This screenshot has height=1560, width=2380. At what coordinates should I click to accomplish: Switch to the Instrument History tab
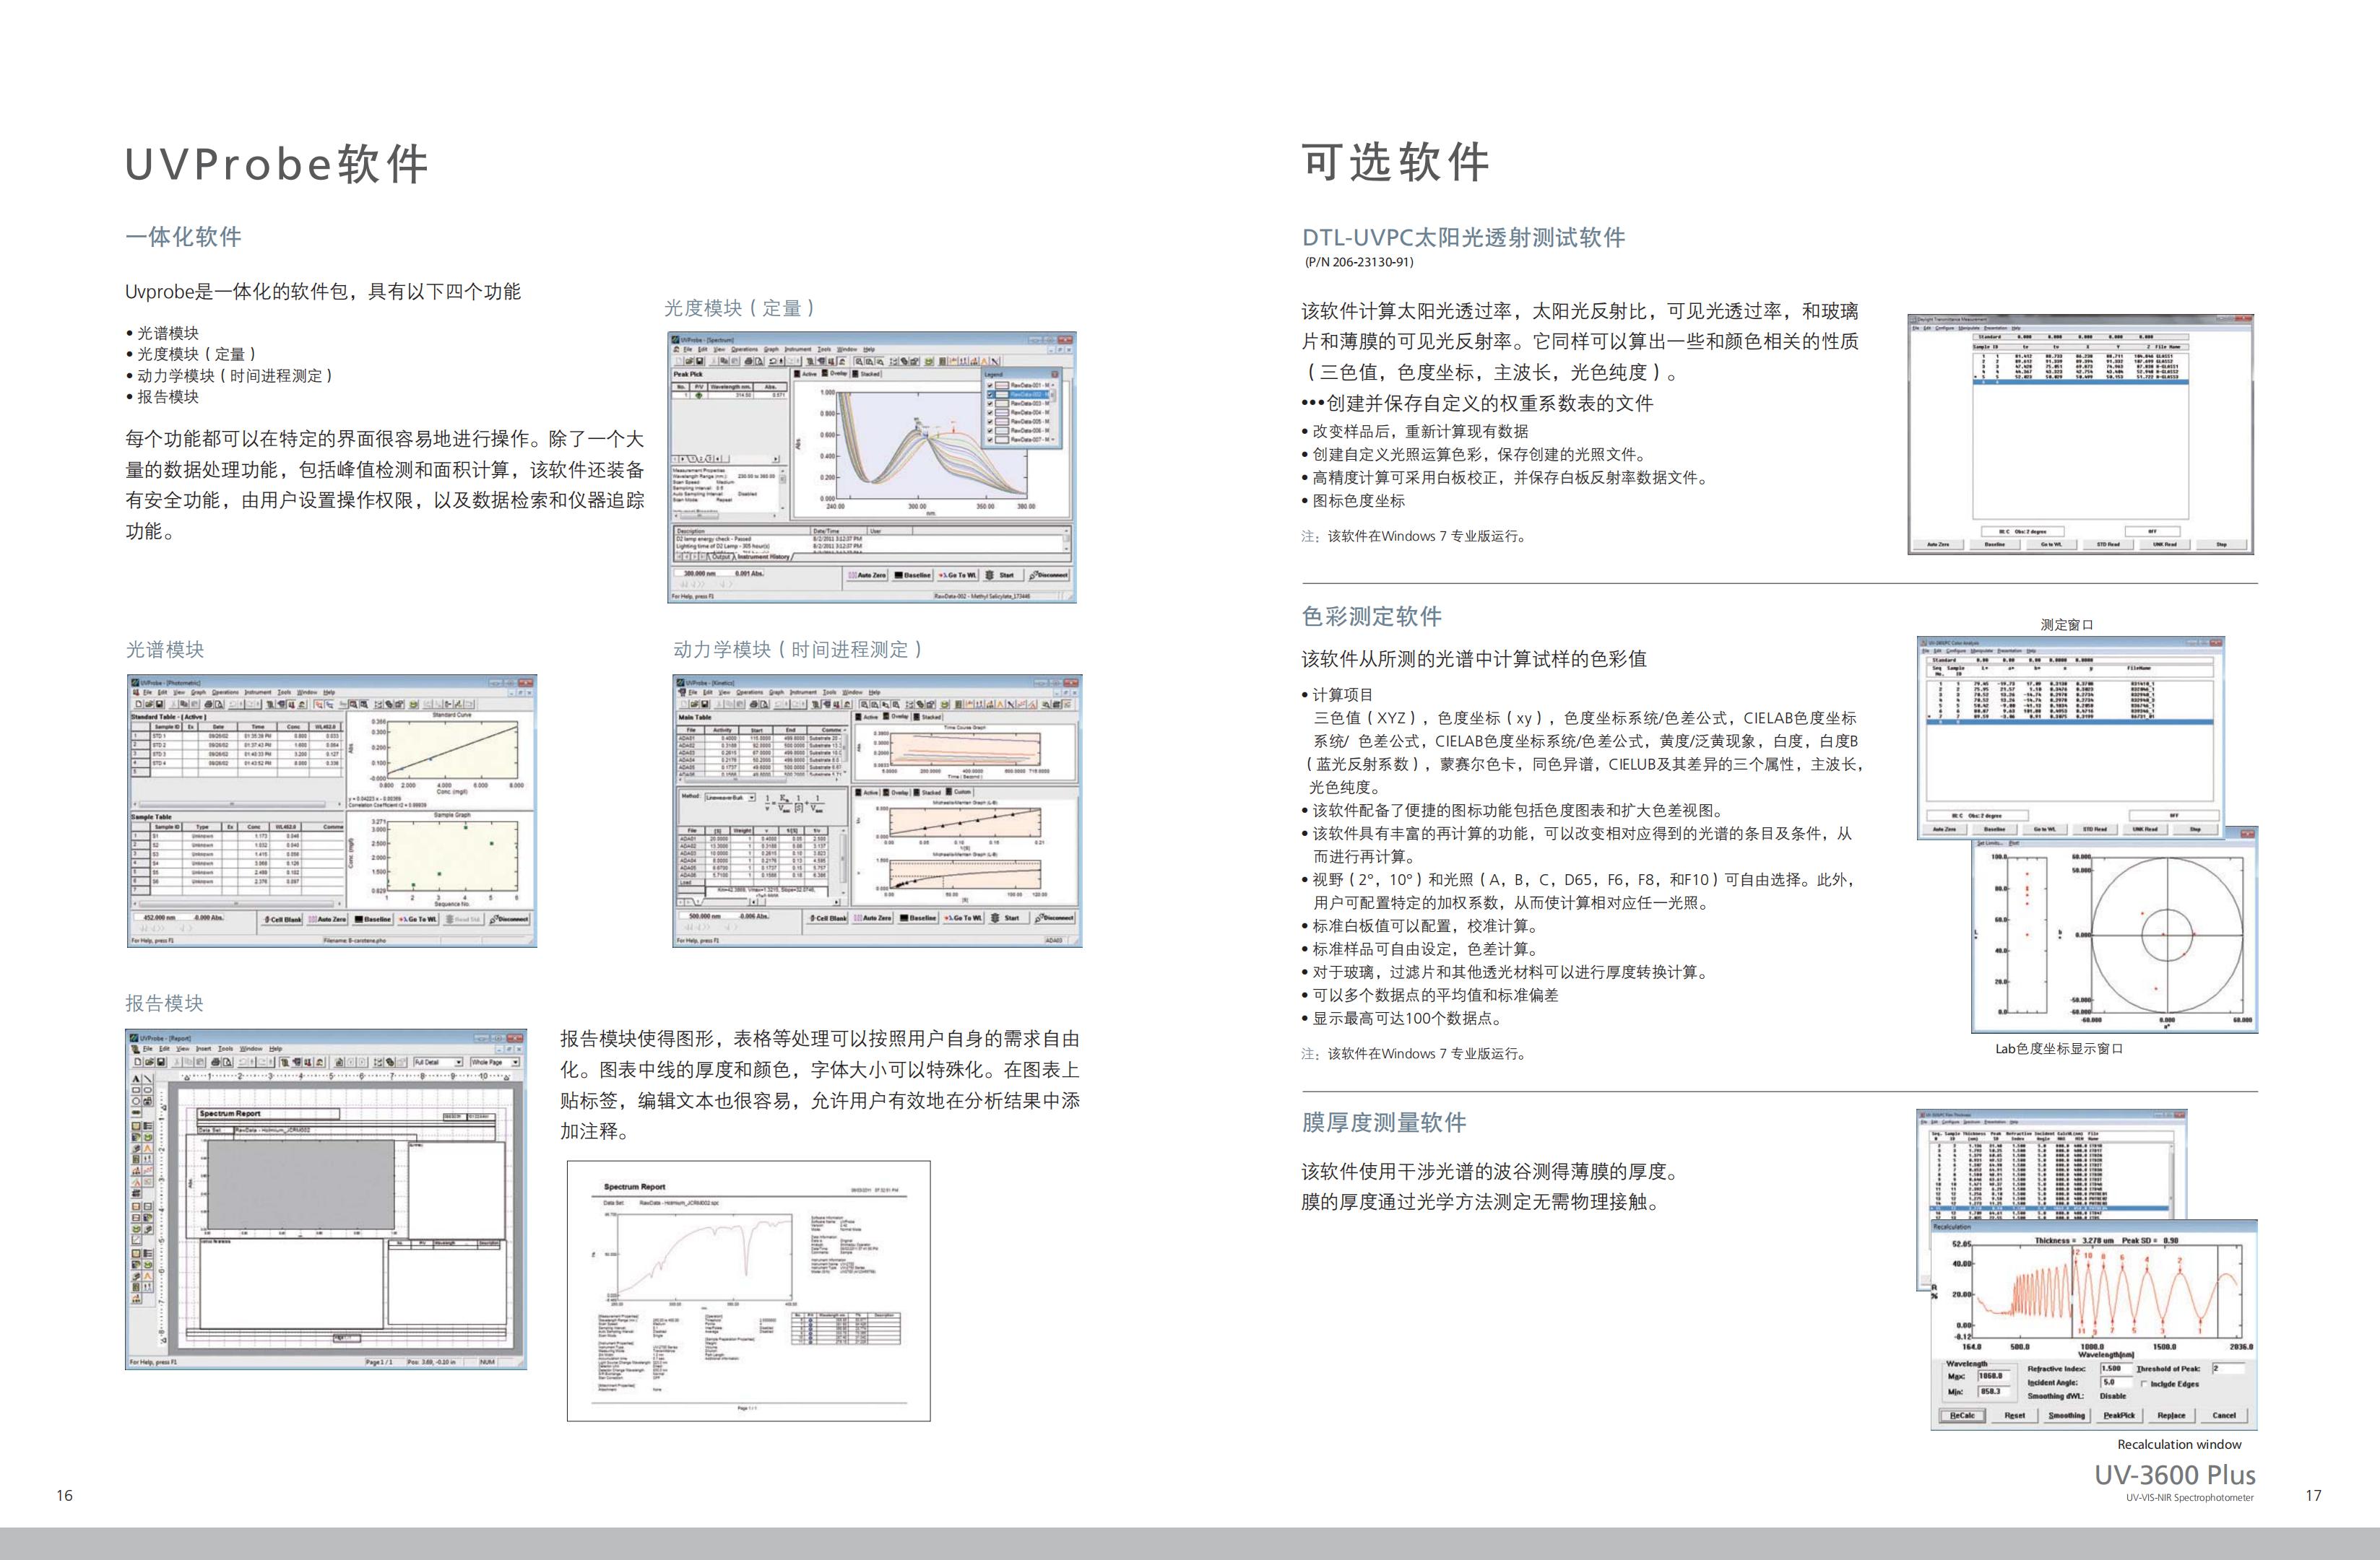[x=764, y=557]
